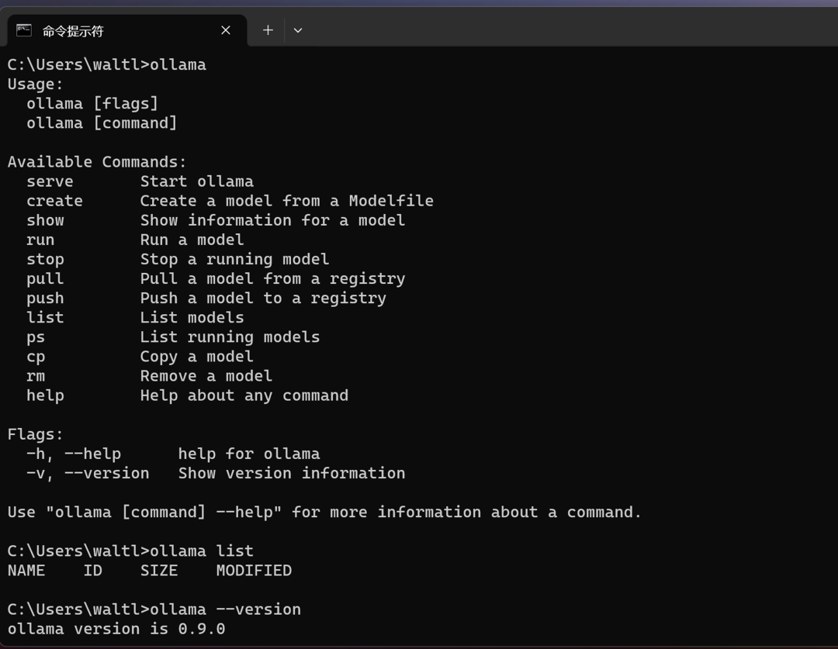Image resolution: width=838 pixels, height=649 pixels.
Task: Click the 'pull' command text
Action: (45, 278)
